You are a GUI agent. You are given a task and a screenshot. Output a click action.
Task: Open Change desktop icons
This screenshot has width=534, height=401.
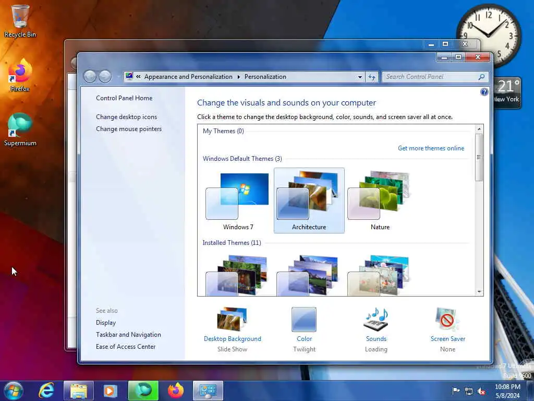click(x=126, y=117)
